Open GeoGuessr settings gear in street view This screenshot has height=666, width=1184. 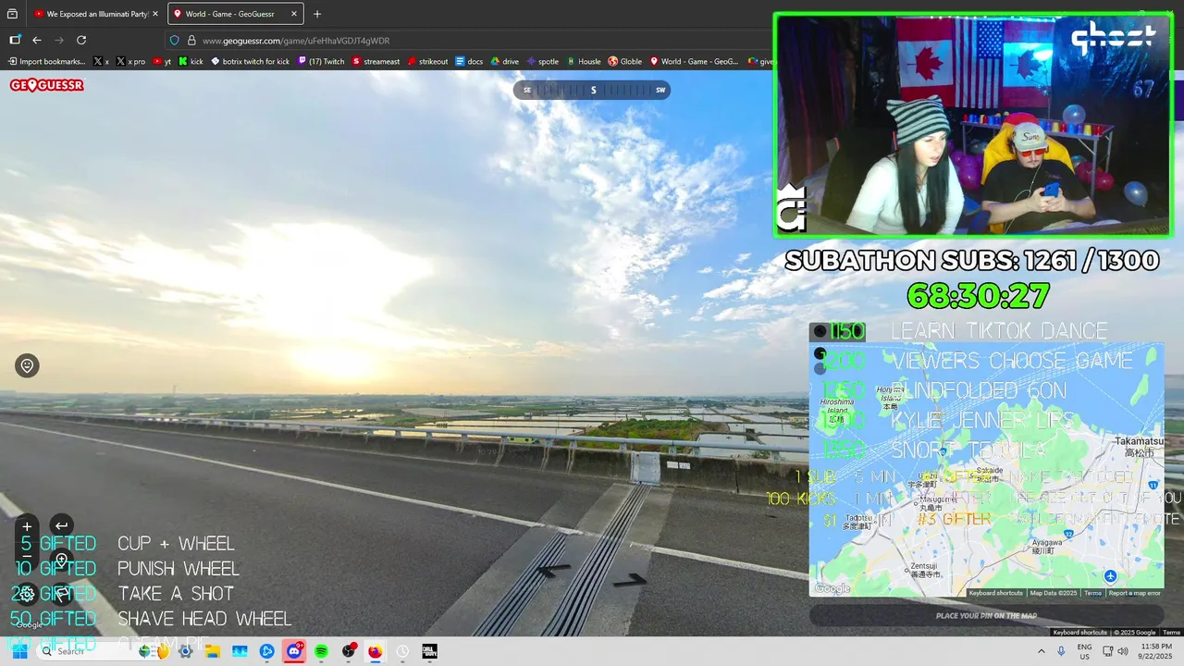coord(27,594)
